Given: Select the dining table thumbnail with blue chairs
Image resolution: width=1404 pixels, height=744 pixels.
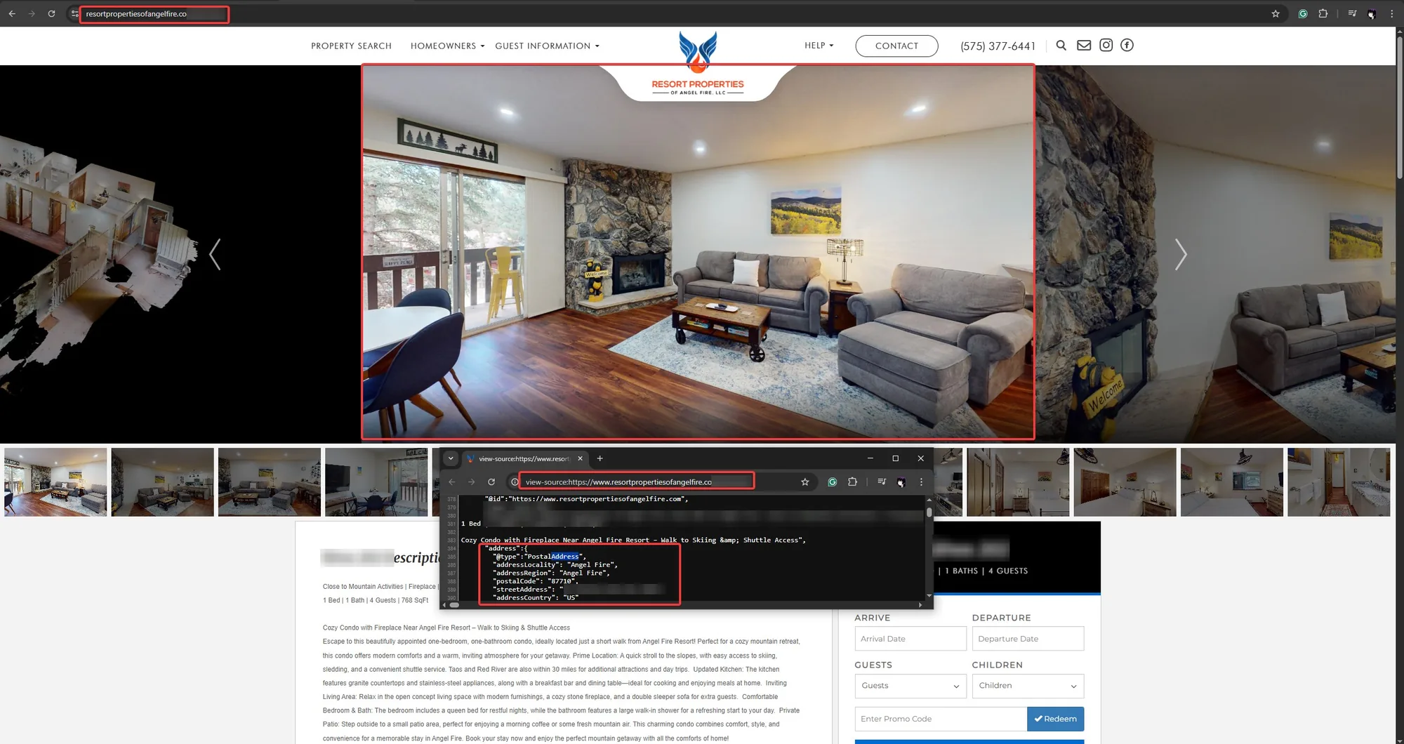Looking at the screenshot, I should [376, 482].
